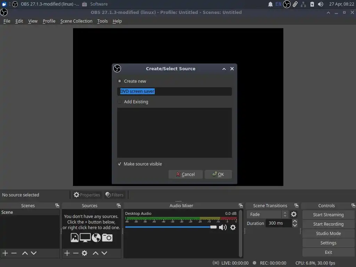
Task: Move scene down with arrow icon
Action: point(34,253)
